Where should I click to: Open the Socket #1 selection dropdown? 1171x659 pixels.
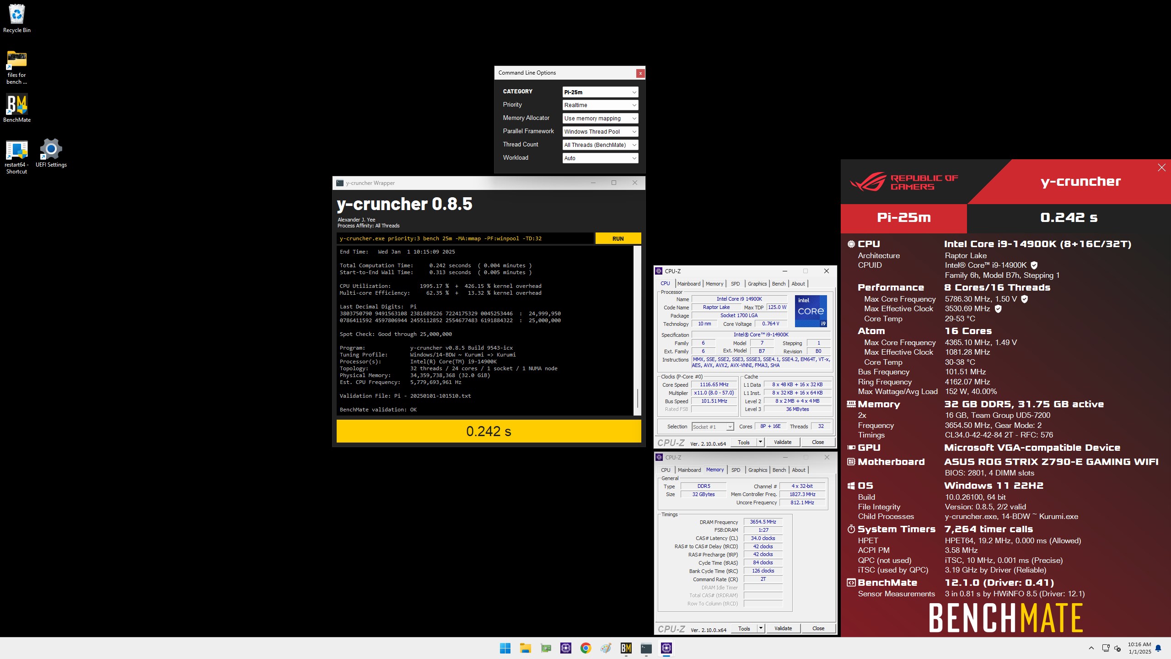(713, 427)
